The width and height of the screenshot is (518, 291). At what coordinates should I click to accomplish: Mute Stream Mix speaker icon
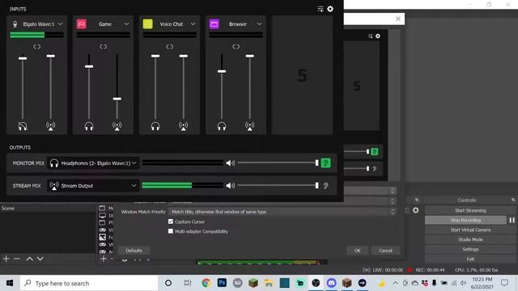coord(230,186)
